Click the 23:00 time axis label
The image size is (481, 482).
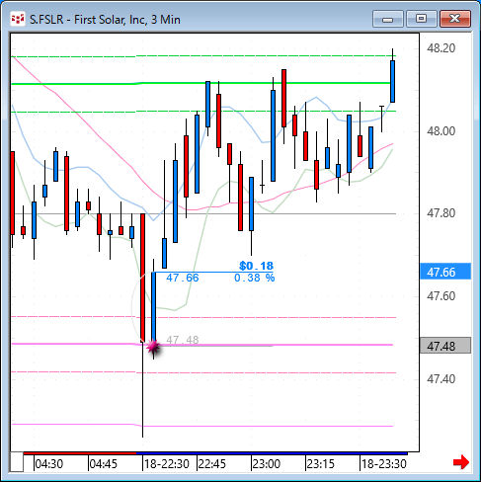click(267, 464)
